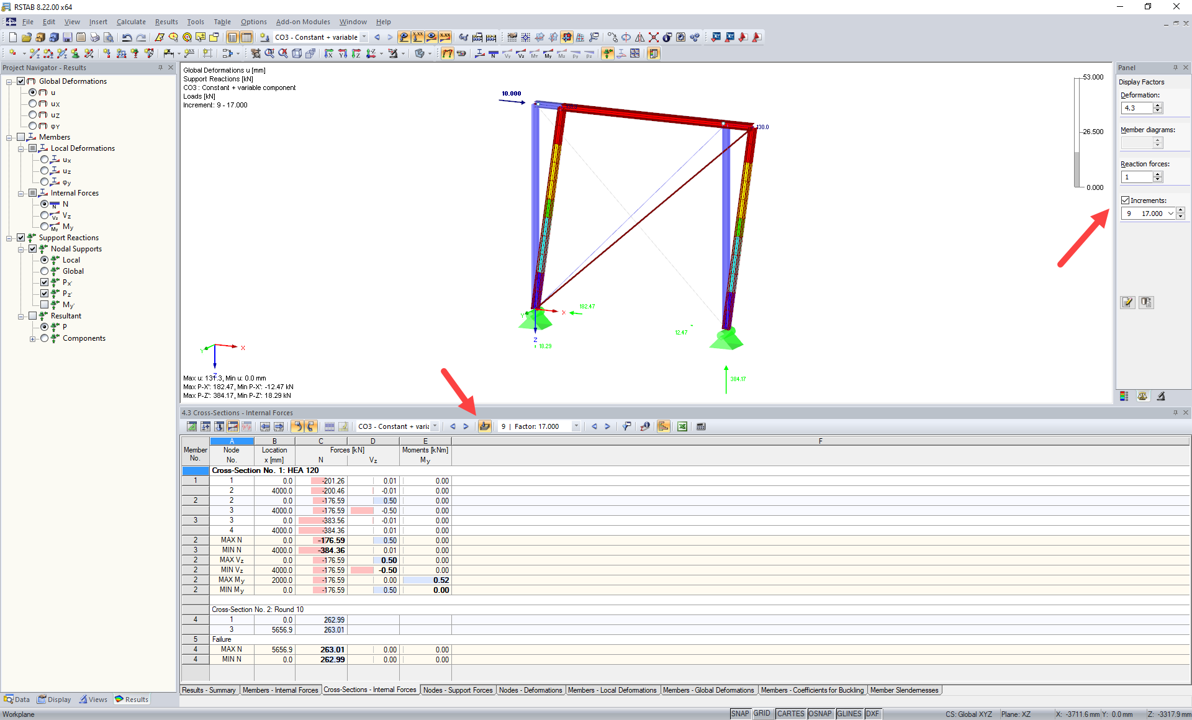Click the GRID status bar button
Screen dimensions: 1192x720
762,714
